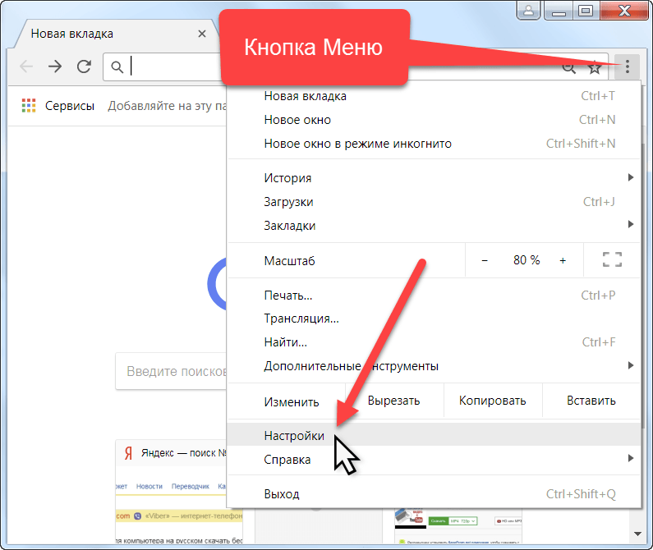Click the zoom magnifier icon in address bar
The width and height of the screenshot is (653, 550).
(x=569, y=69)
